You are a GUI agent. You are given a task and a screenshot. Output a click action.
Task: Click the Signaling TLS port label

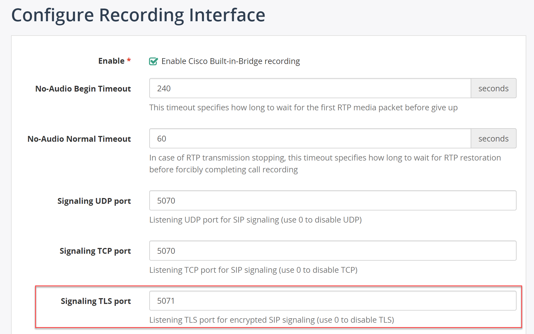96,301
